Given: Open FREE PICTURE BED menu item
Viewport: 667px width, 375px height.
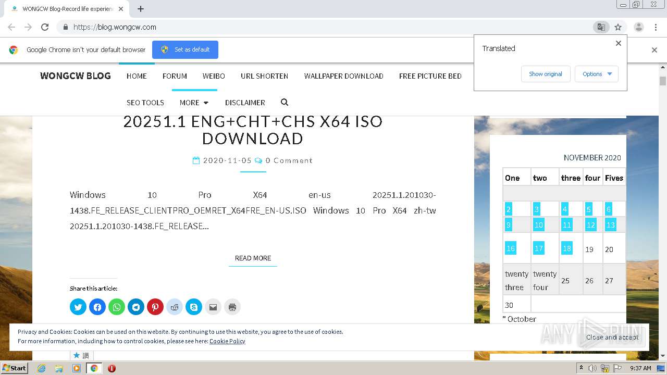Looking at the screenshot, I should click(430, 76).
